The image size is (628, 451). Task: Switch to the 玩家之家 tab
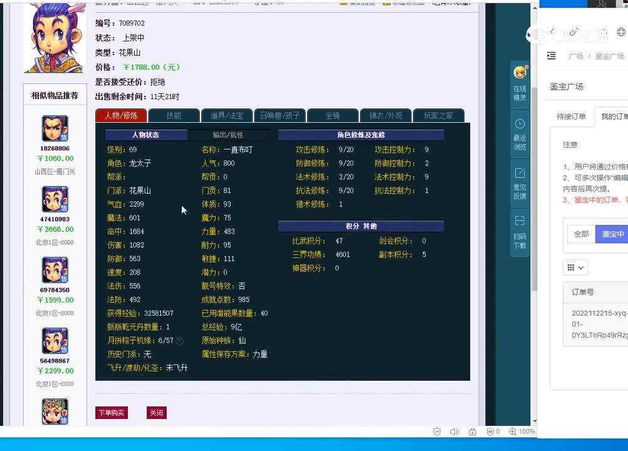(438, 115)
